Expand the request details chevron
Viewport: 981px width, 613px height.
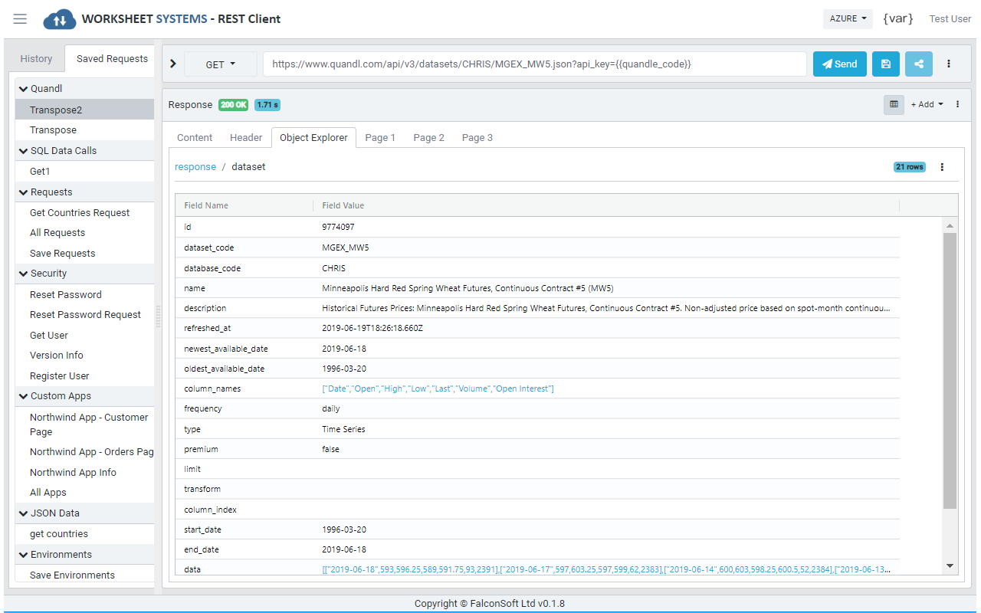click(172, 64)
